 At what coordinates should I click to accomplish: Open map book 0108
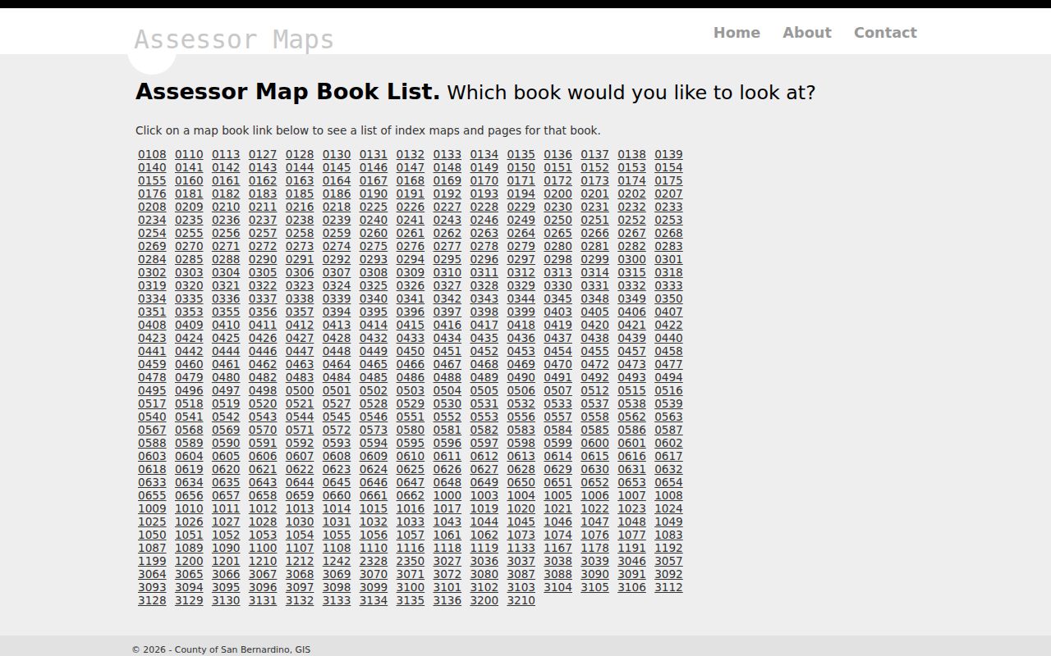click(x=152, y=154)
